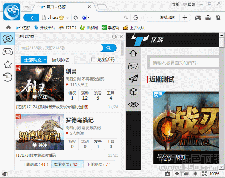Open the toolbox briefcase icon
This screenshot has width=225, height=178.
tap(208, 18)
